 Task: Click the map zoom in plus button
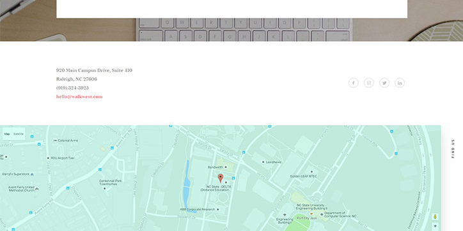(x=435, y=226)
